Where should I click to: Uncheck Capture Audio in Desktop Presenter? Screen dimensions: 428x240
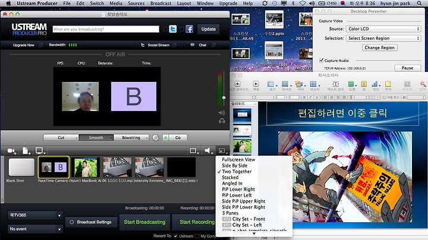(321, 60)
